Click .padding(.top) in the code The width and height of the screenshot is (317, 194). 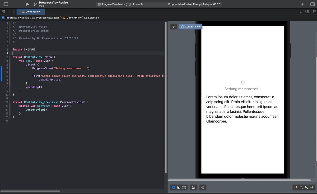tap(50, 80)
